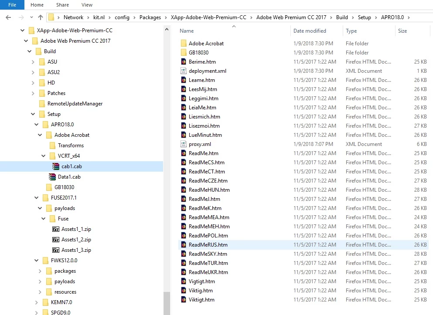Sort by the Date modified column header
This screenshot has width=433, height=315.
[317, 30]
